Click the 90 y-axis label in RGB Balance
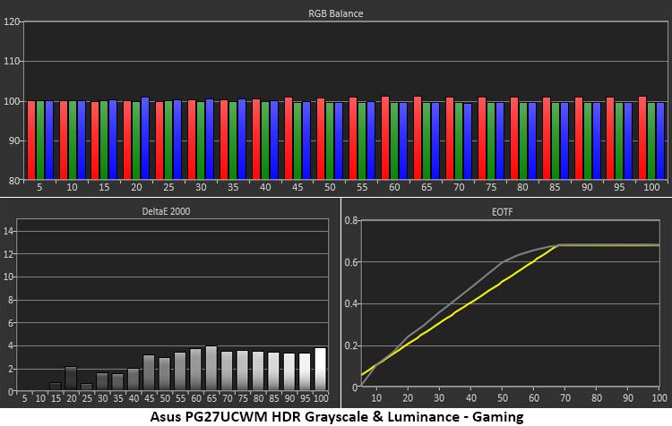The height and width of the screenshot is (426, 672). (x=14, y=141)
